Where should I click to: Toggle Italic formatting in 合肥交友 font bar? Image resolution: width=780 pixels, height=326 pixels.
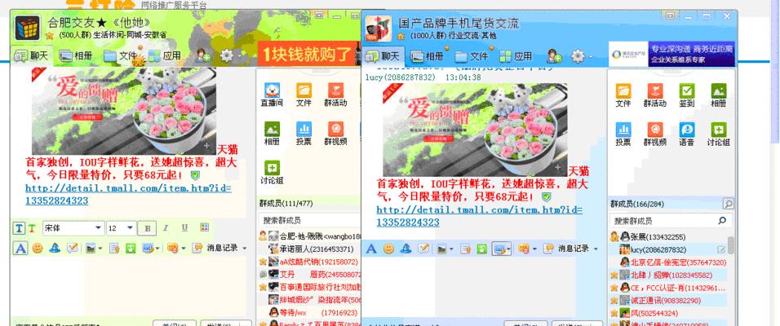tap(166, 228)
